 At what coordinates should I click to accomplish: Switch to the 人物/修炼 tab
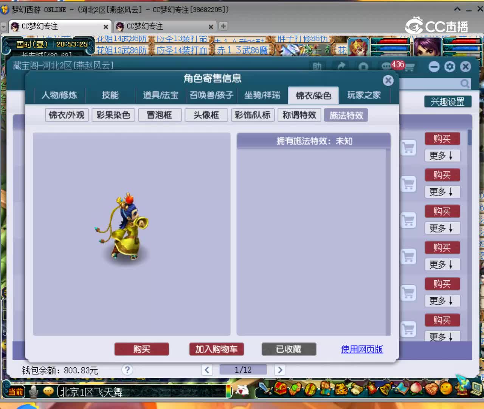tap(59, 95)
